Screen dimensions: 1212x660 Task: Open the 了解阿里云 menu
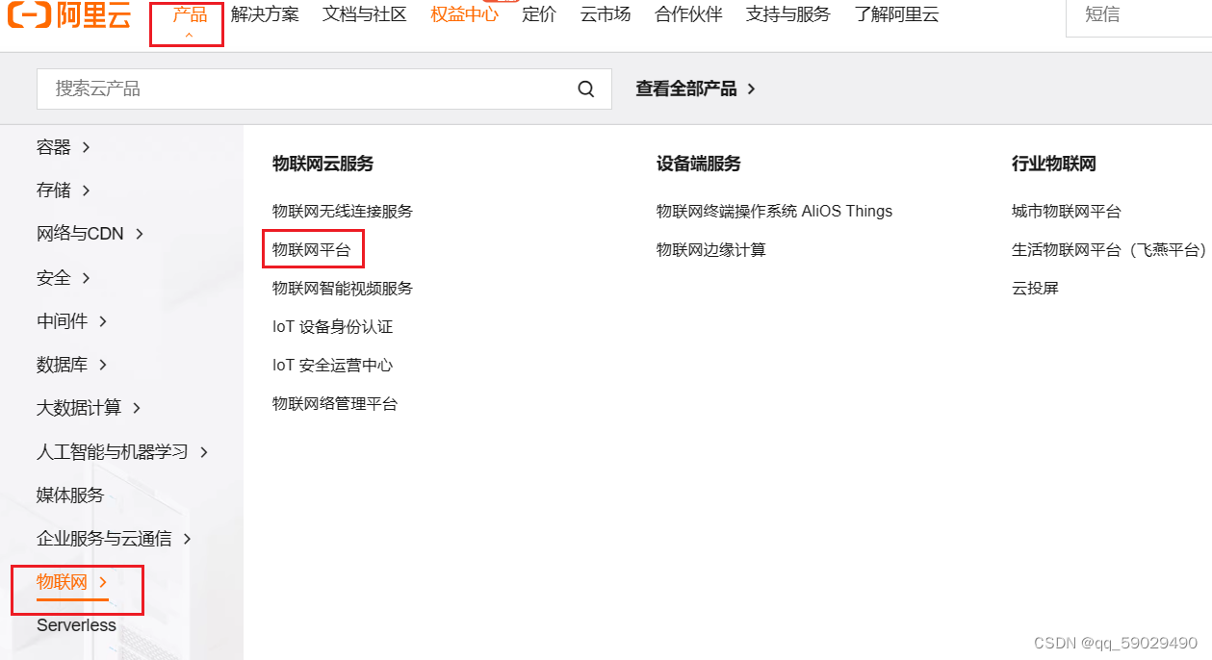[896, 15]
